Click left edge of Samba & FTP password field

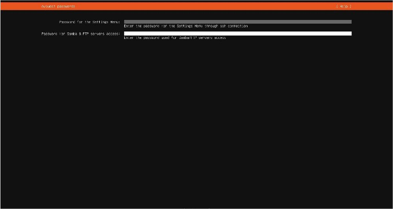coord(126,33)
